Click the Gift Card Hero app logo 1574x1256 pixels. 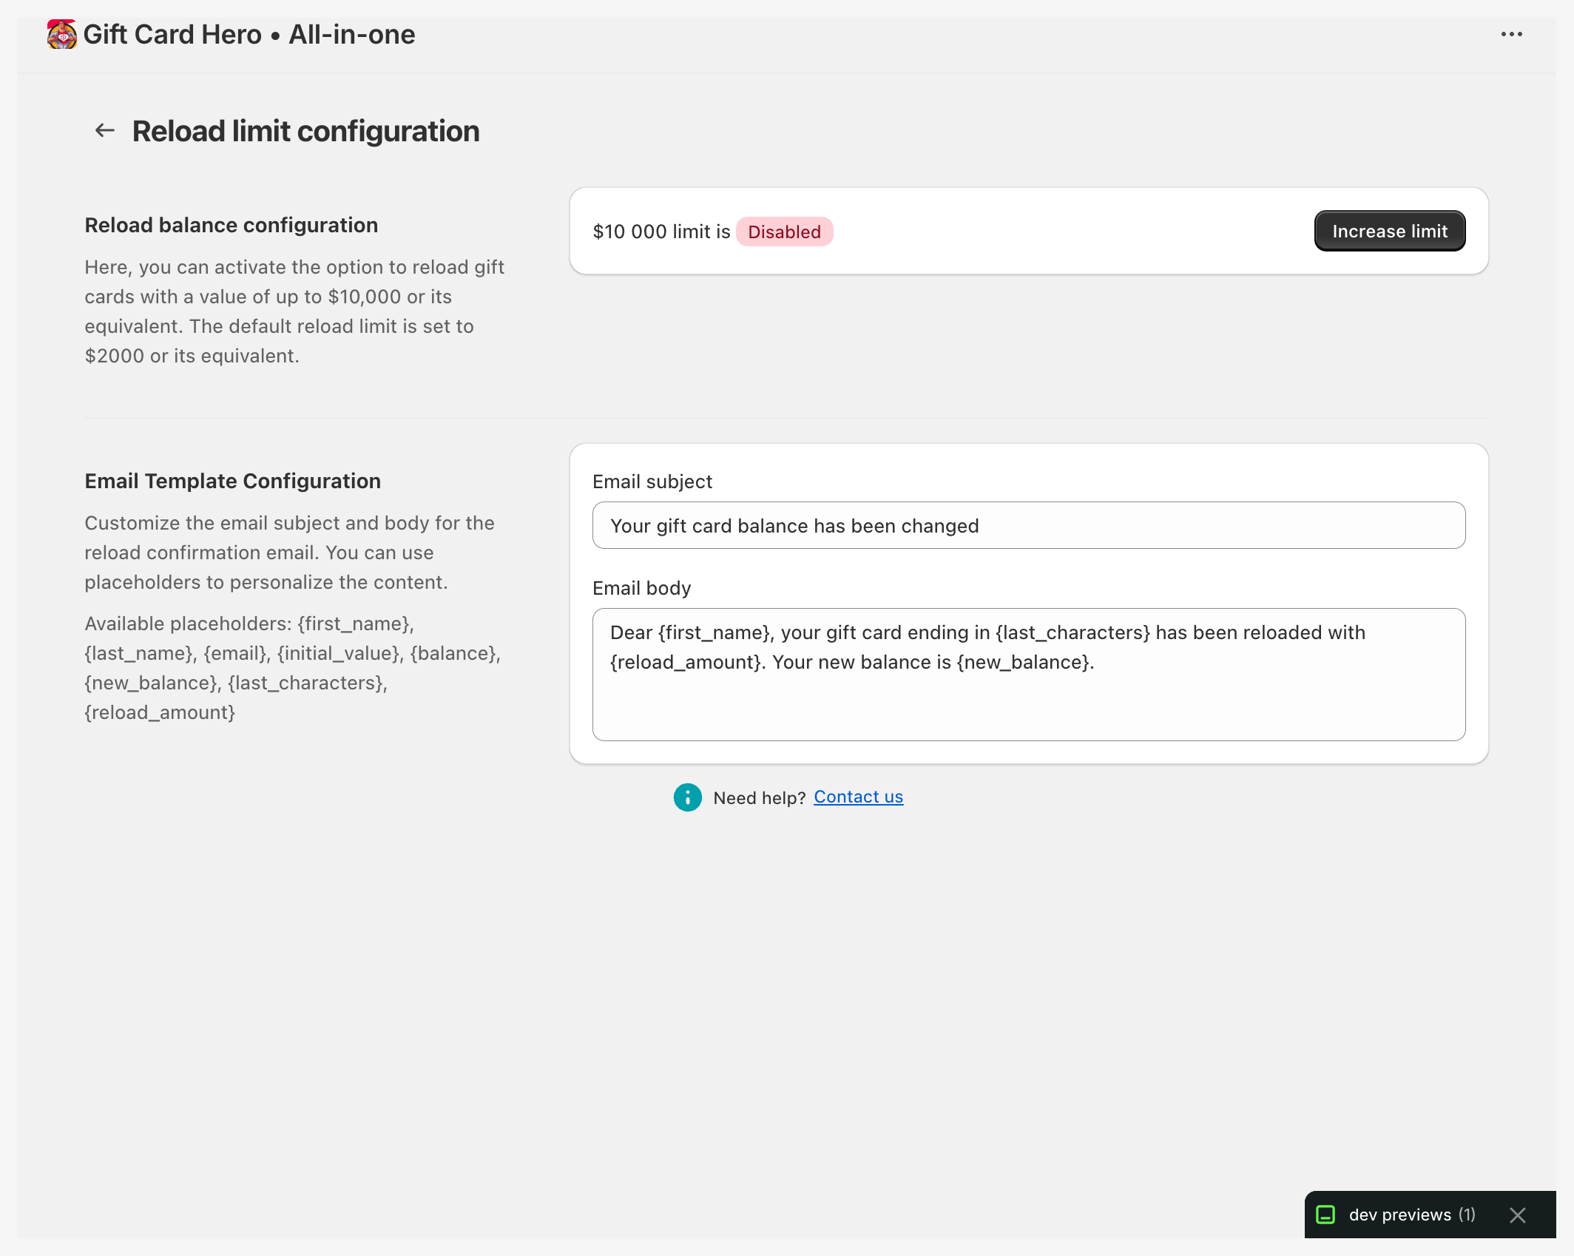pyautogui.click(x=61, y=35)
